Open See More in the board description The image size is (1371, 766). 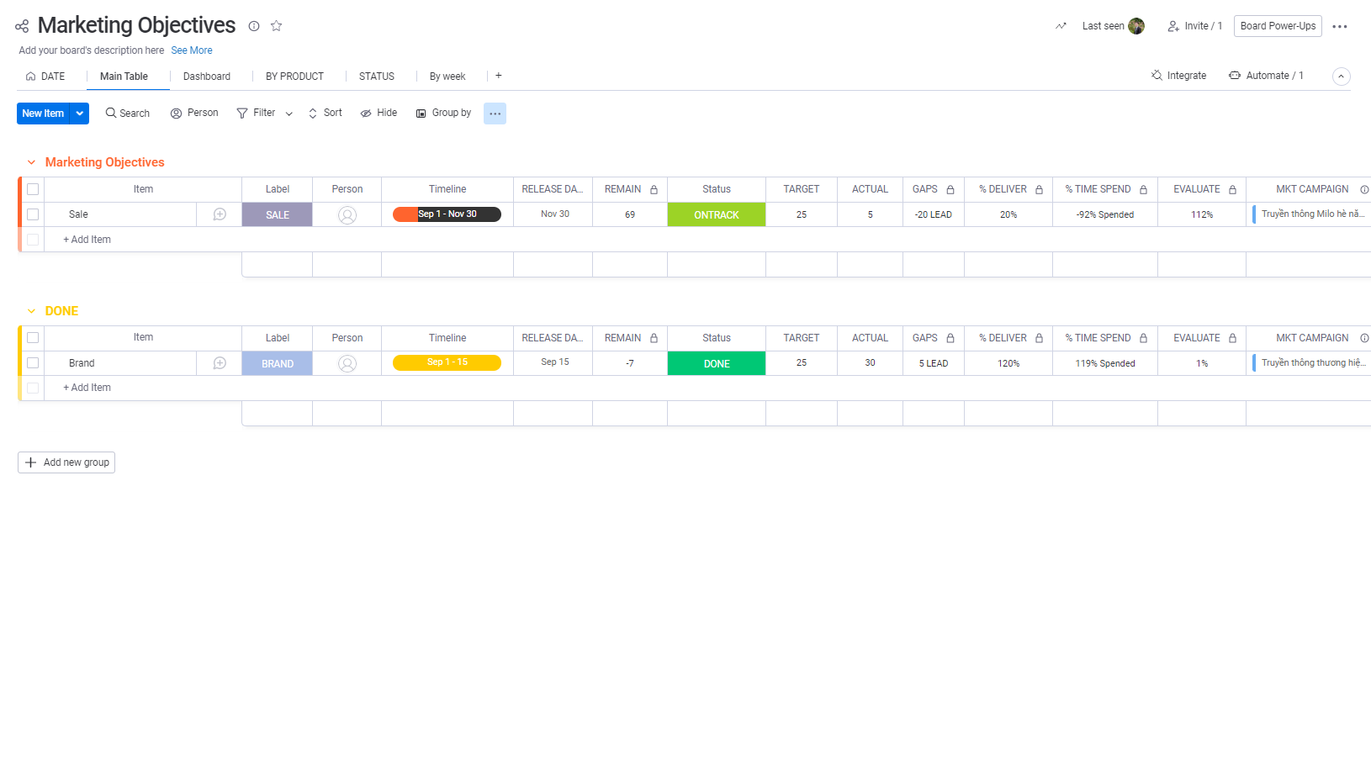(191, 50)
